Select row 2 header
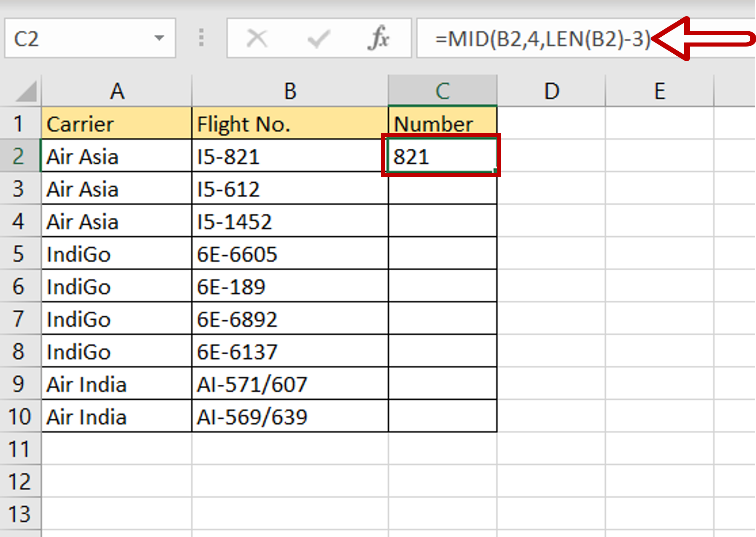Image resolution: width=756 pixels, height=537 pixels. point(20,155)
